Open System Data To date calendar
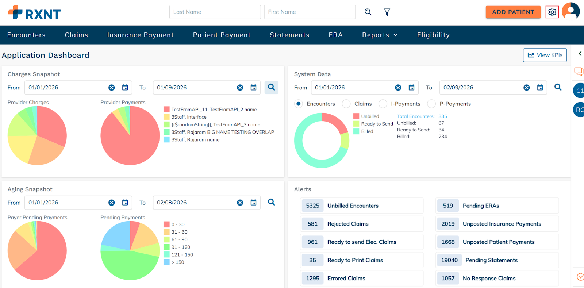Image resolution: width=584 pixels, height=288 pixels. (540, 88)
